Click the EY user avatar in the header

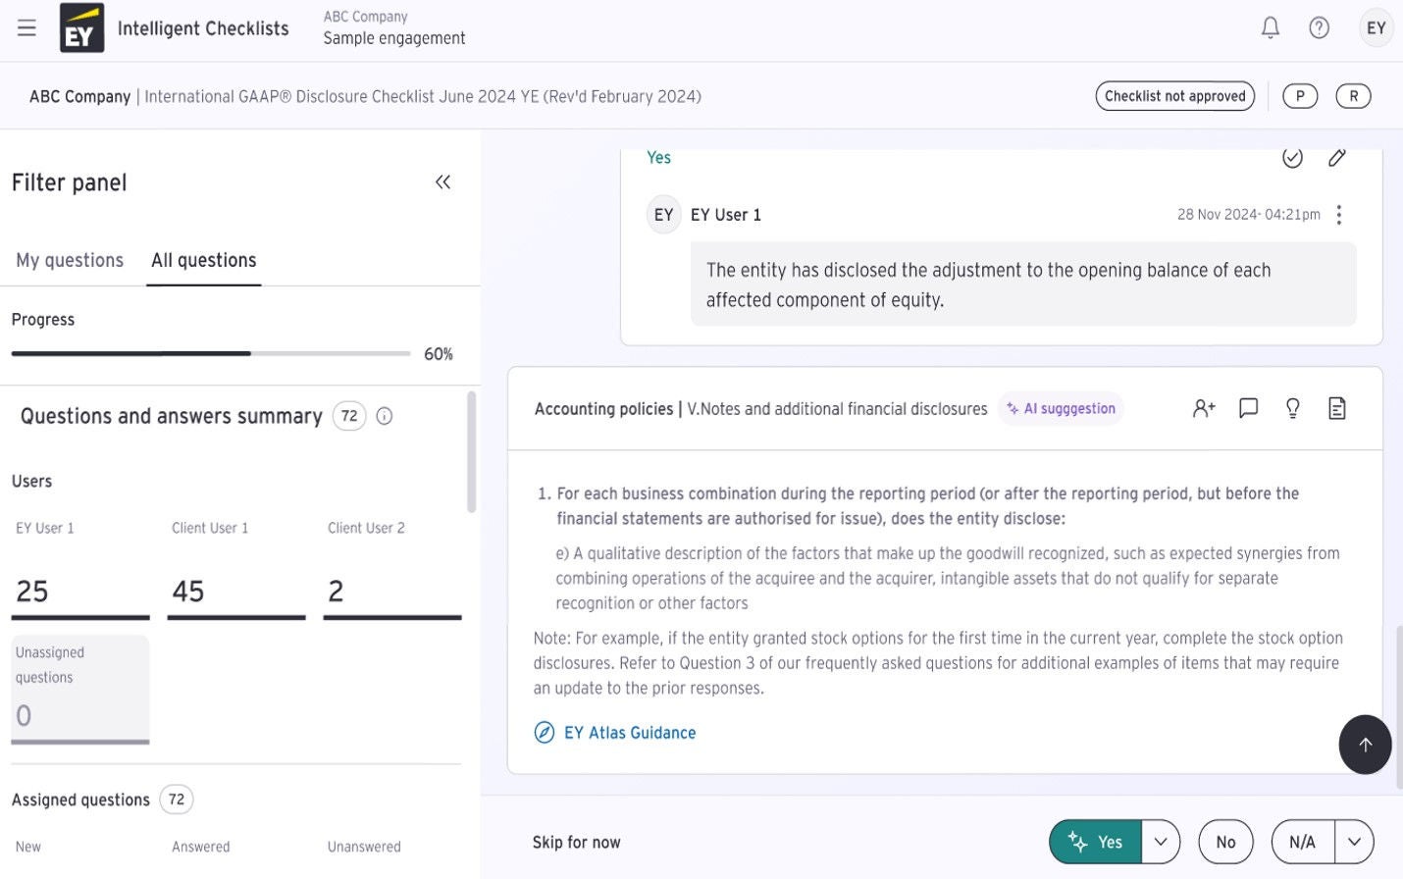pyautogui.click(x=1376, y=27)
